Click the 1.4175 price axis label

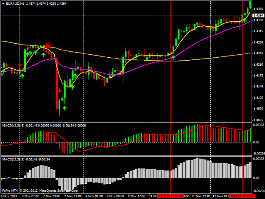tap(258, 76)
